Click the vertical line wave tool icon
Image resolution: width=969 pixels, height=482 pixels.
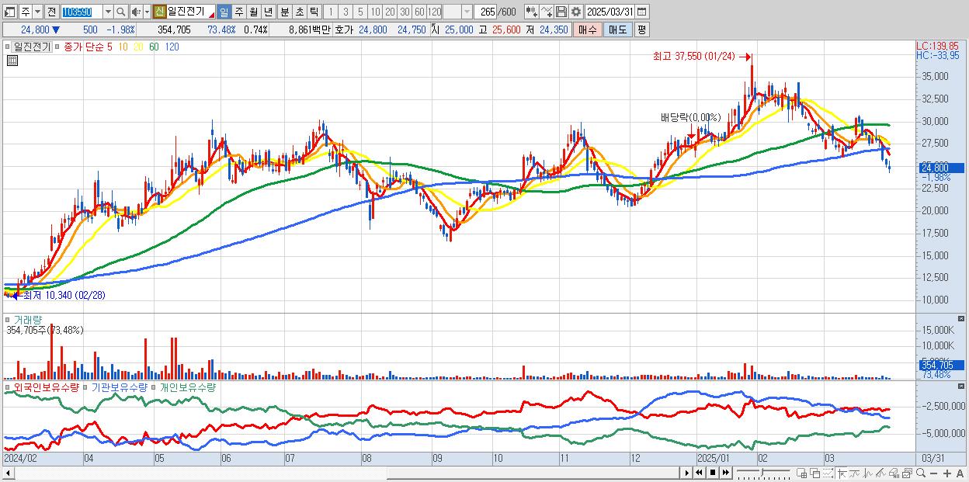867,473
